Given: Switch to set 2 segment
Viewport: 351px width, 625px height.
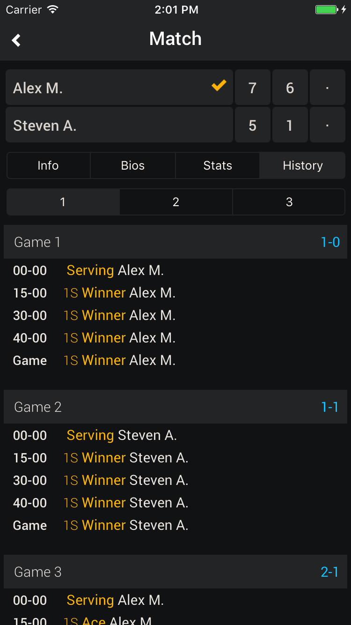Looking at the screenshot, I should point(176,202).
